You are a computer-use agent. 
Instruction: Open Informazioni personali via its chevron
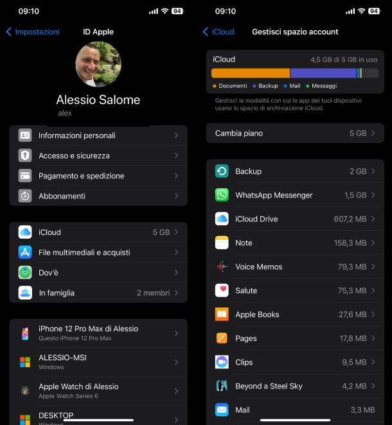(176, 135)
